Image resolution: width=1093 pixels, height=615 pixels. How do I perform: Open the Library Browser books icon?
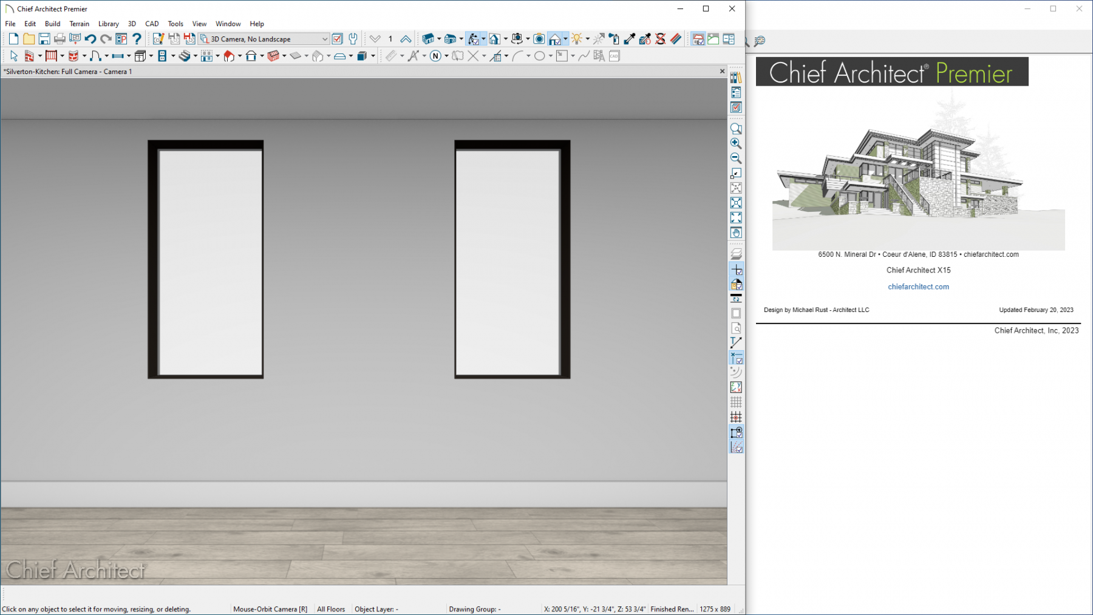[736, 78]
